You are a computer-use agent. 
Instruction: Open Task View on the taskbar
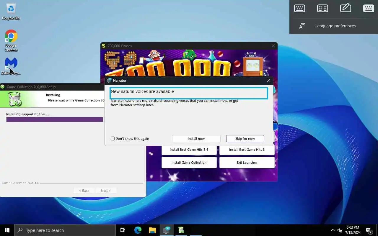123,230
